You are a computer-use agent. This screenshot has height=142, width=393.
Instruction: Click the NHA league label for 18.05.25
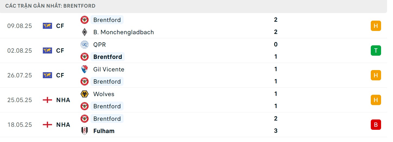[x=63, y=125]
